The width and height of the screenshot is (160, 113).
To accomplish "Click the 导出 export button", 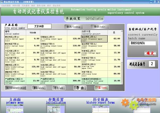I will pyautogui.click(x=80, y=88).
